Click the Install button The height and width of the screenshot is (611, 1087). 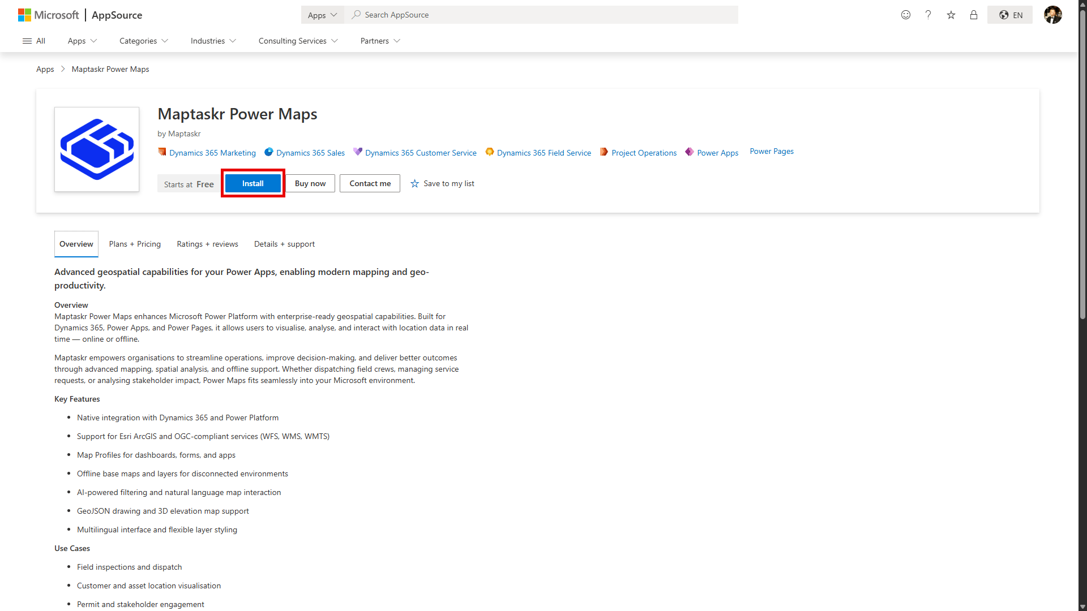click(253, 183)
